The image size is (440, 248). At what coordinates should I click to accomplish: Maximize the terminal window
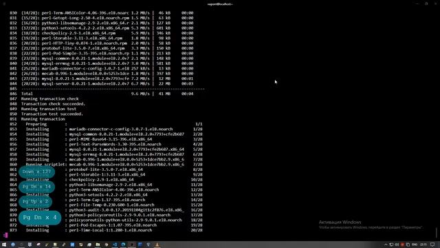coord(426,3)
